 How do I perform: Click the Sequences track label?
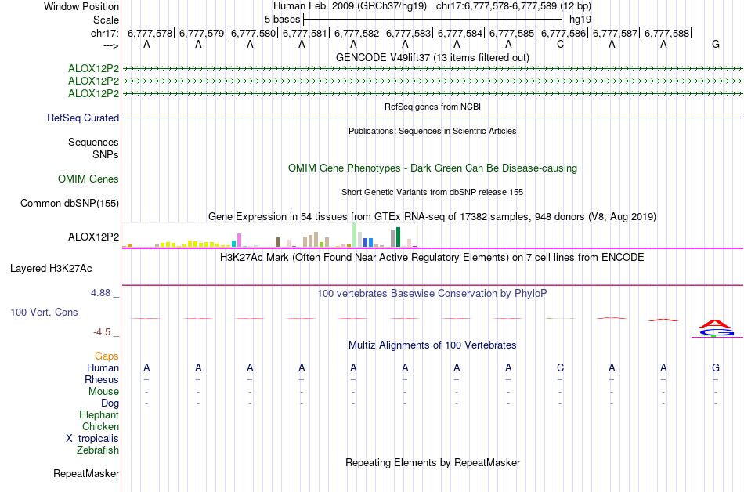click(x=93, y=142)
